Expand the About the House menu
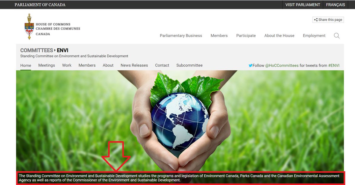The height and width of the screenshot is (185, 355). [279, 36]
